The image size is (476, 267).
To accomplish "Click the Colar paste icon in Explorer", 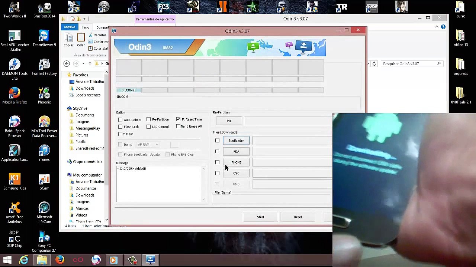I will [81, 40].
